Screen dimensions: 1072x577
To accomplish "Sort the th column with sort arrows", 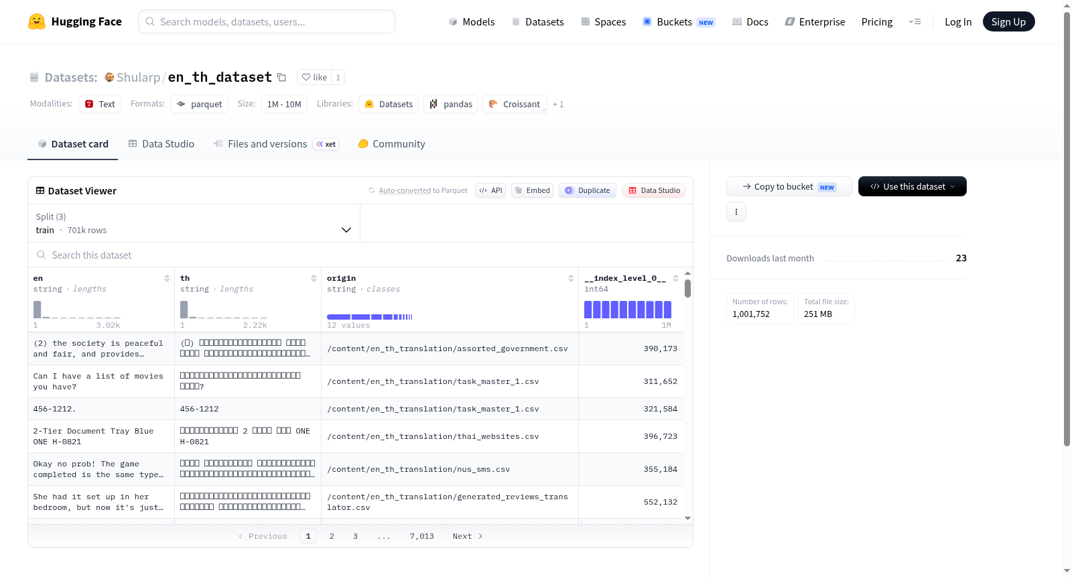I will coord(314,278).
